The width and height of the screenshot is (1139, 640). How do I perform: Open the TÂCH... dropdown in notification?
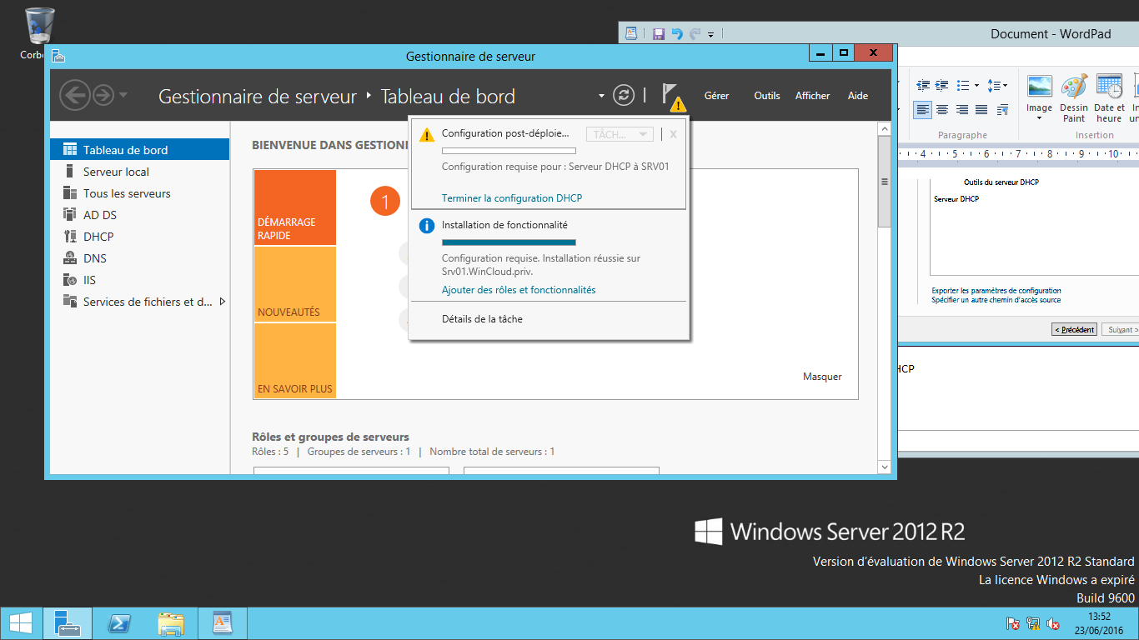coord(620,134)
